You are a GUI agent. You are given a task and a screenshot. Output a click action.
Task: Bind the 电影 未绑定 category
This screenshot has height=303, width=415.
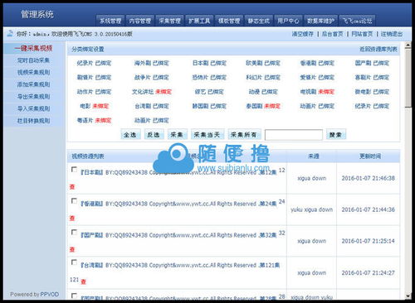(94, 106)
